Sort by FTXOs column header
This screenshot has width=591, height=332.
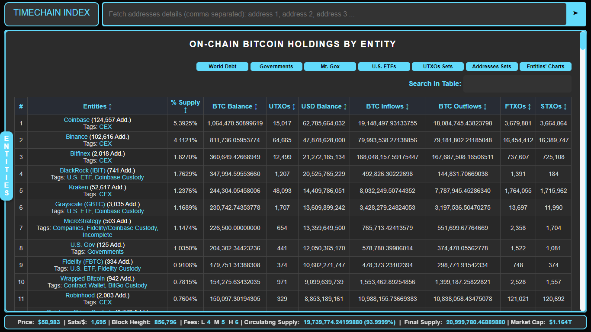point(518,106)
